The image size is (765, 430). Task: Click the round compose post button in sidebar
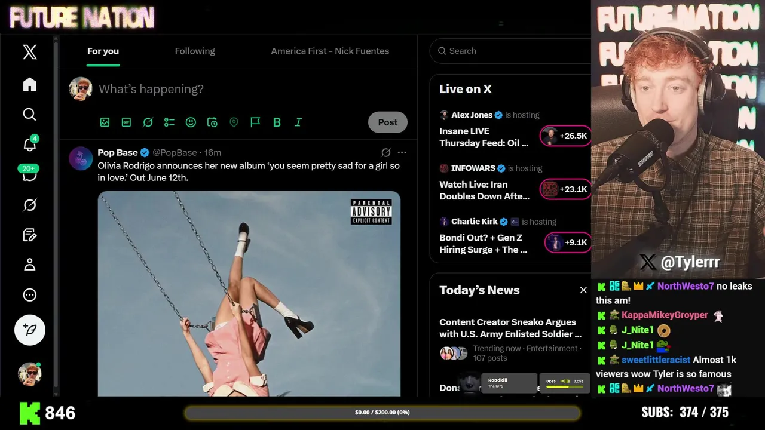tap(30, 330)
